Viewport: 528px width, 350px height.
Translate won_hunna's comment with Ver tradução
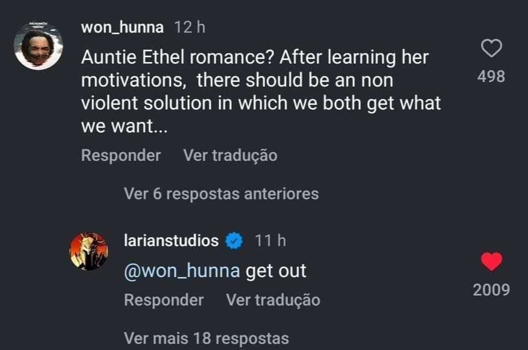point(230,155)
